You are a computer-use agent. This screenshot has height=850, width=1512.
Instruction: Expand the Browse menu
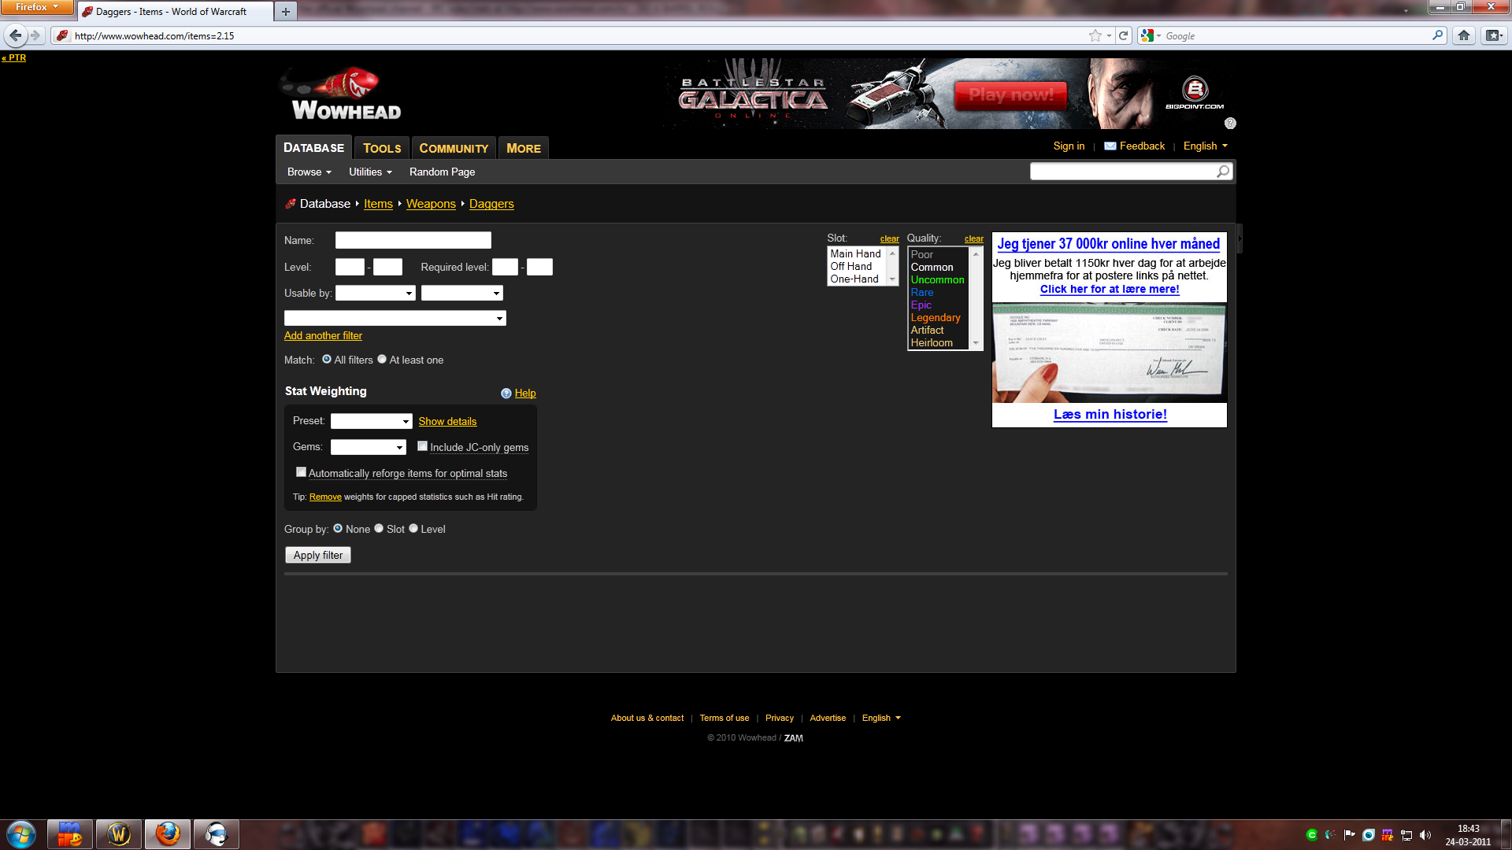(309, 172)
